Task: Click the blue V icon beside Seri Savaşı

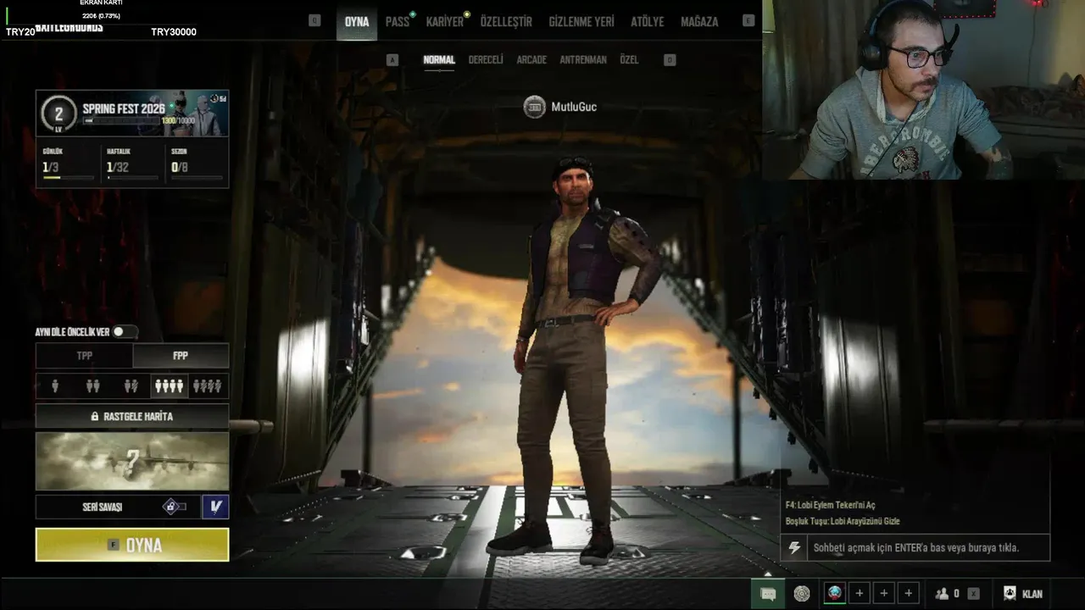Action: (x=215, y=507)
